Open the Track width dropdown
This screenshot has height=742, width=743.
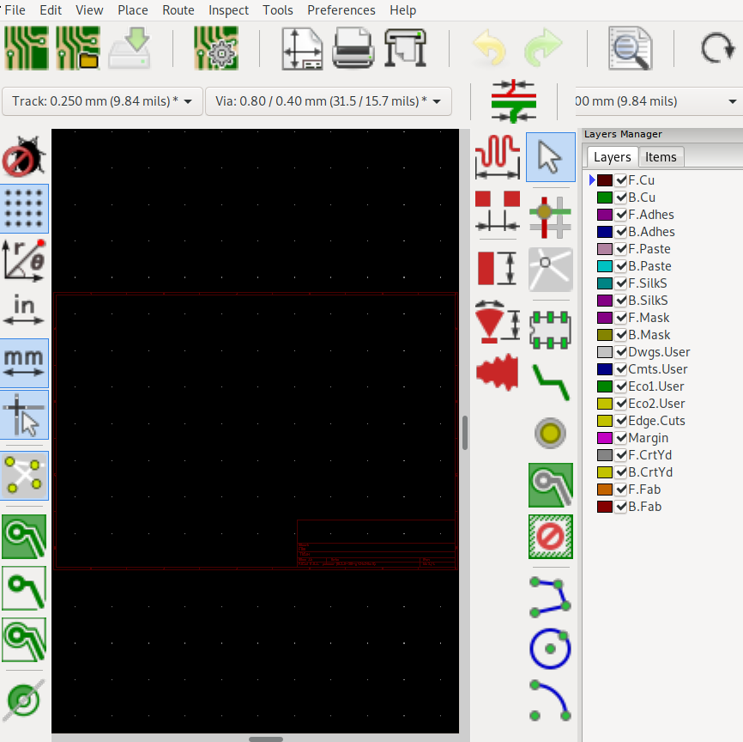[103, 101]
